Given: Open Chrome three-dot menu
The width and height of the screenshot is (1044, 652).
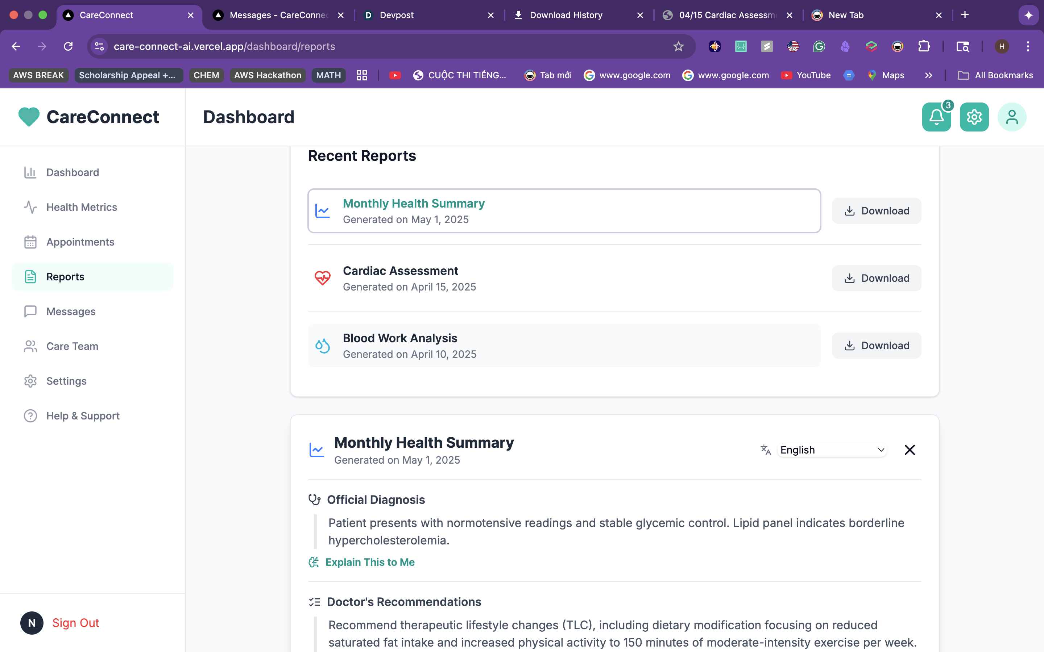Looking at the screenshot, I should coord(1028,46).
